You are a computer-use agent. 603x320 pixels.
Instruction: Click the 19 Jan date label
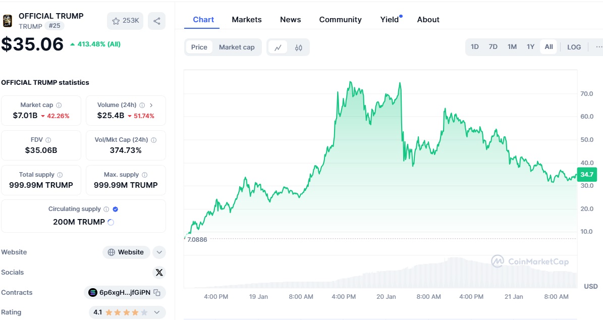click(258, 297)
